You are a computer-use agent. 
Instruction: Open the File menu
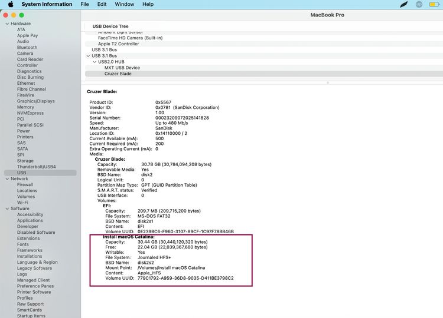[84, 4]
